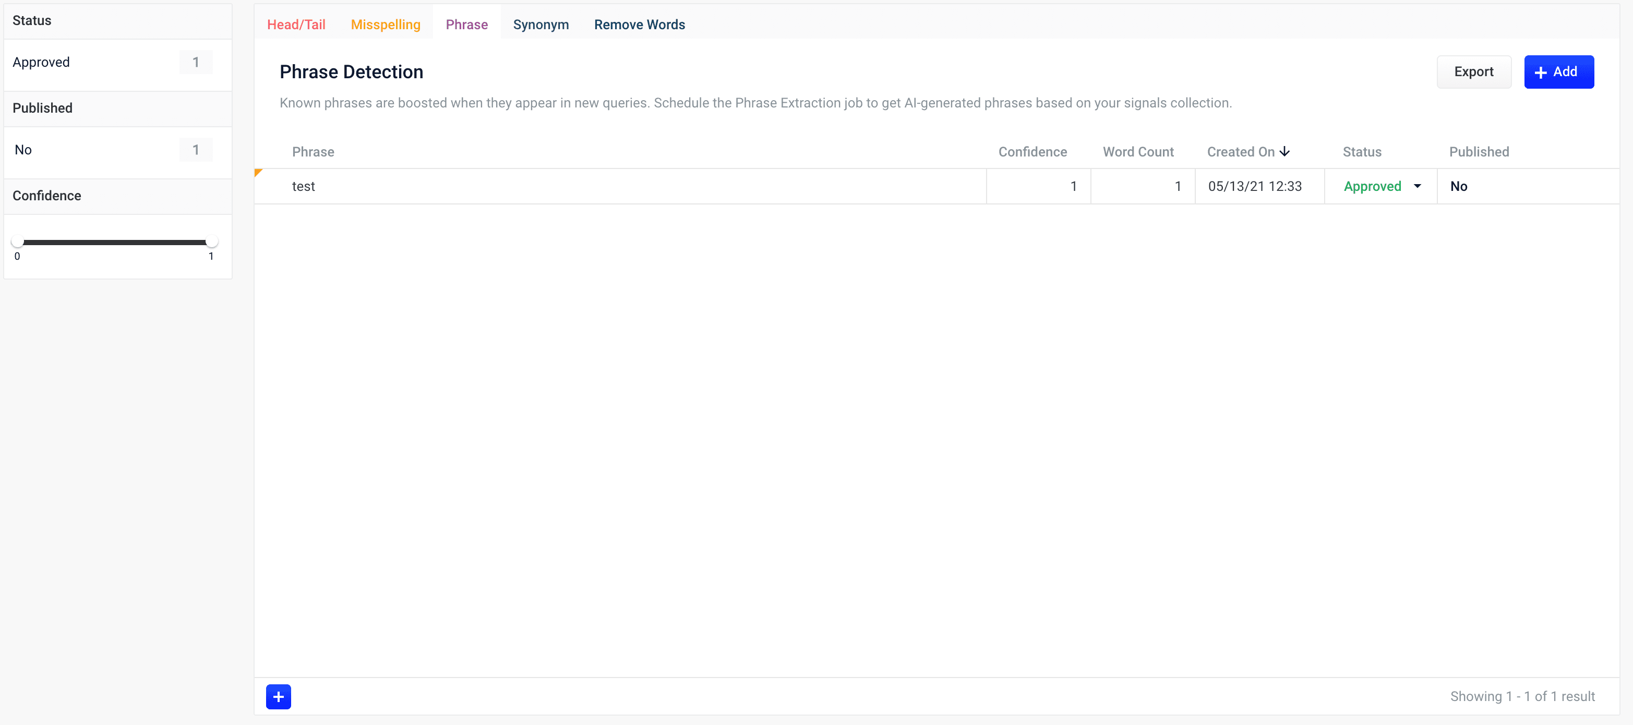Open the Misspelling tab
1633x725 pixels.
(x=386, y=24)
